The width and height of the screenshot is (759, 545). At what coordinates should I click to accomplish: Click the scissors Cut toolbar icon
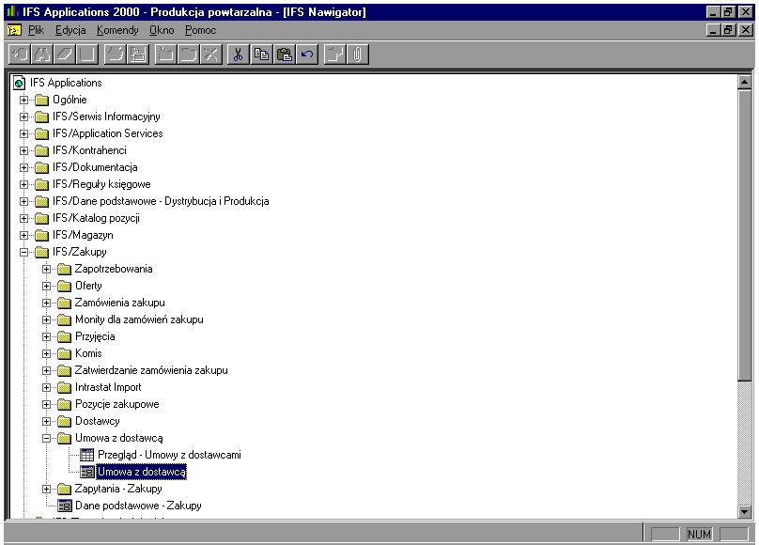pos(238,54)
